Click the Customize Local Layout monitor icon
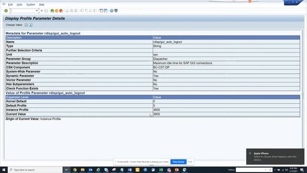 tap(116, 11)
